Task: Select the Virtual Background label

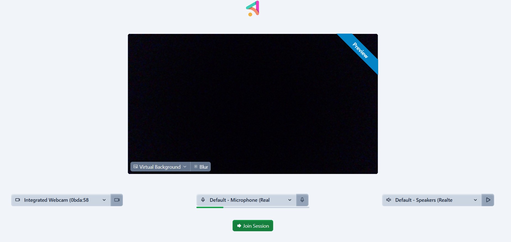Action: [160, 167]
